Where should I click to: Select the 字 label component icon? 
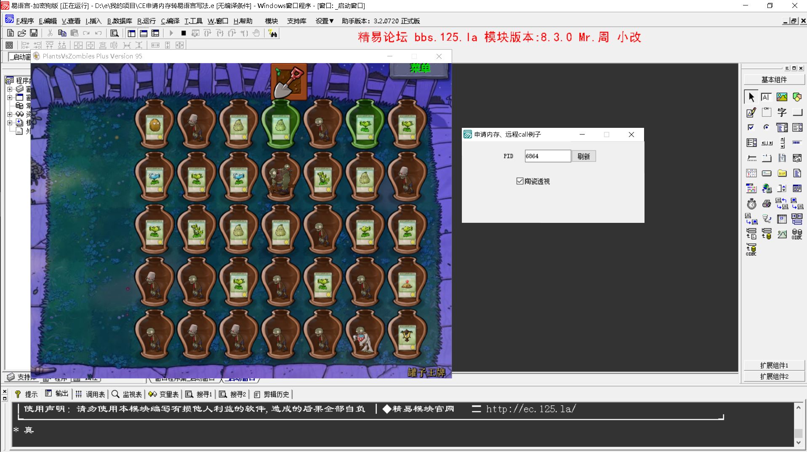pyautogui.click(x=782, y=112)
